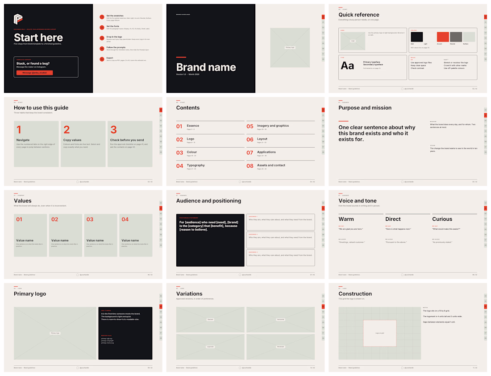This screenshot has height=376, width=491.
Task: Click the handle circle icon in Contents footer
Action: pyautogui.click(x=240, y=182)
